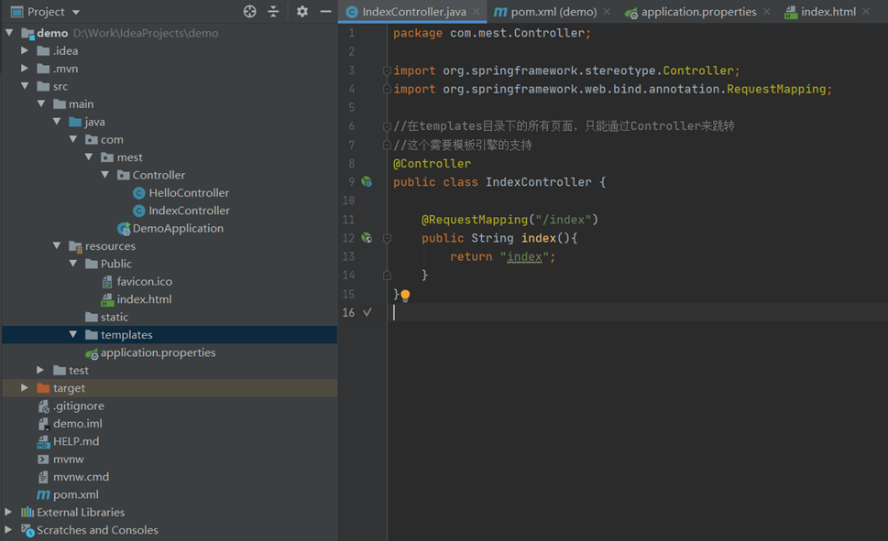Click IndexController class name in code
The image size is (888, 541).
(x=538, y=182)
